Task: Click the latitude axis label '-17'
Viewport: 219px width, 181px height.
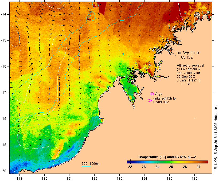Action: point(3,93)
